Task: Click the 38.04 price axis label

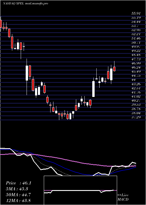Action: pos(136,113)
